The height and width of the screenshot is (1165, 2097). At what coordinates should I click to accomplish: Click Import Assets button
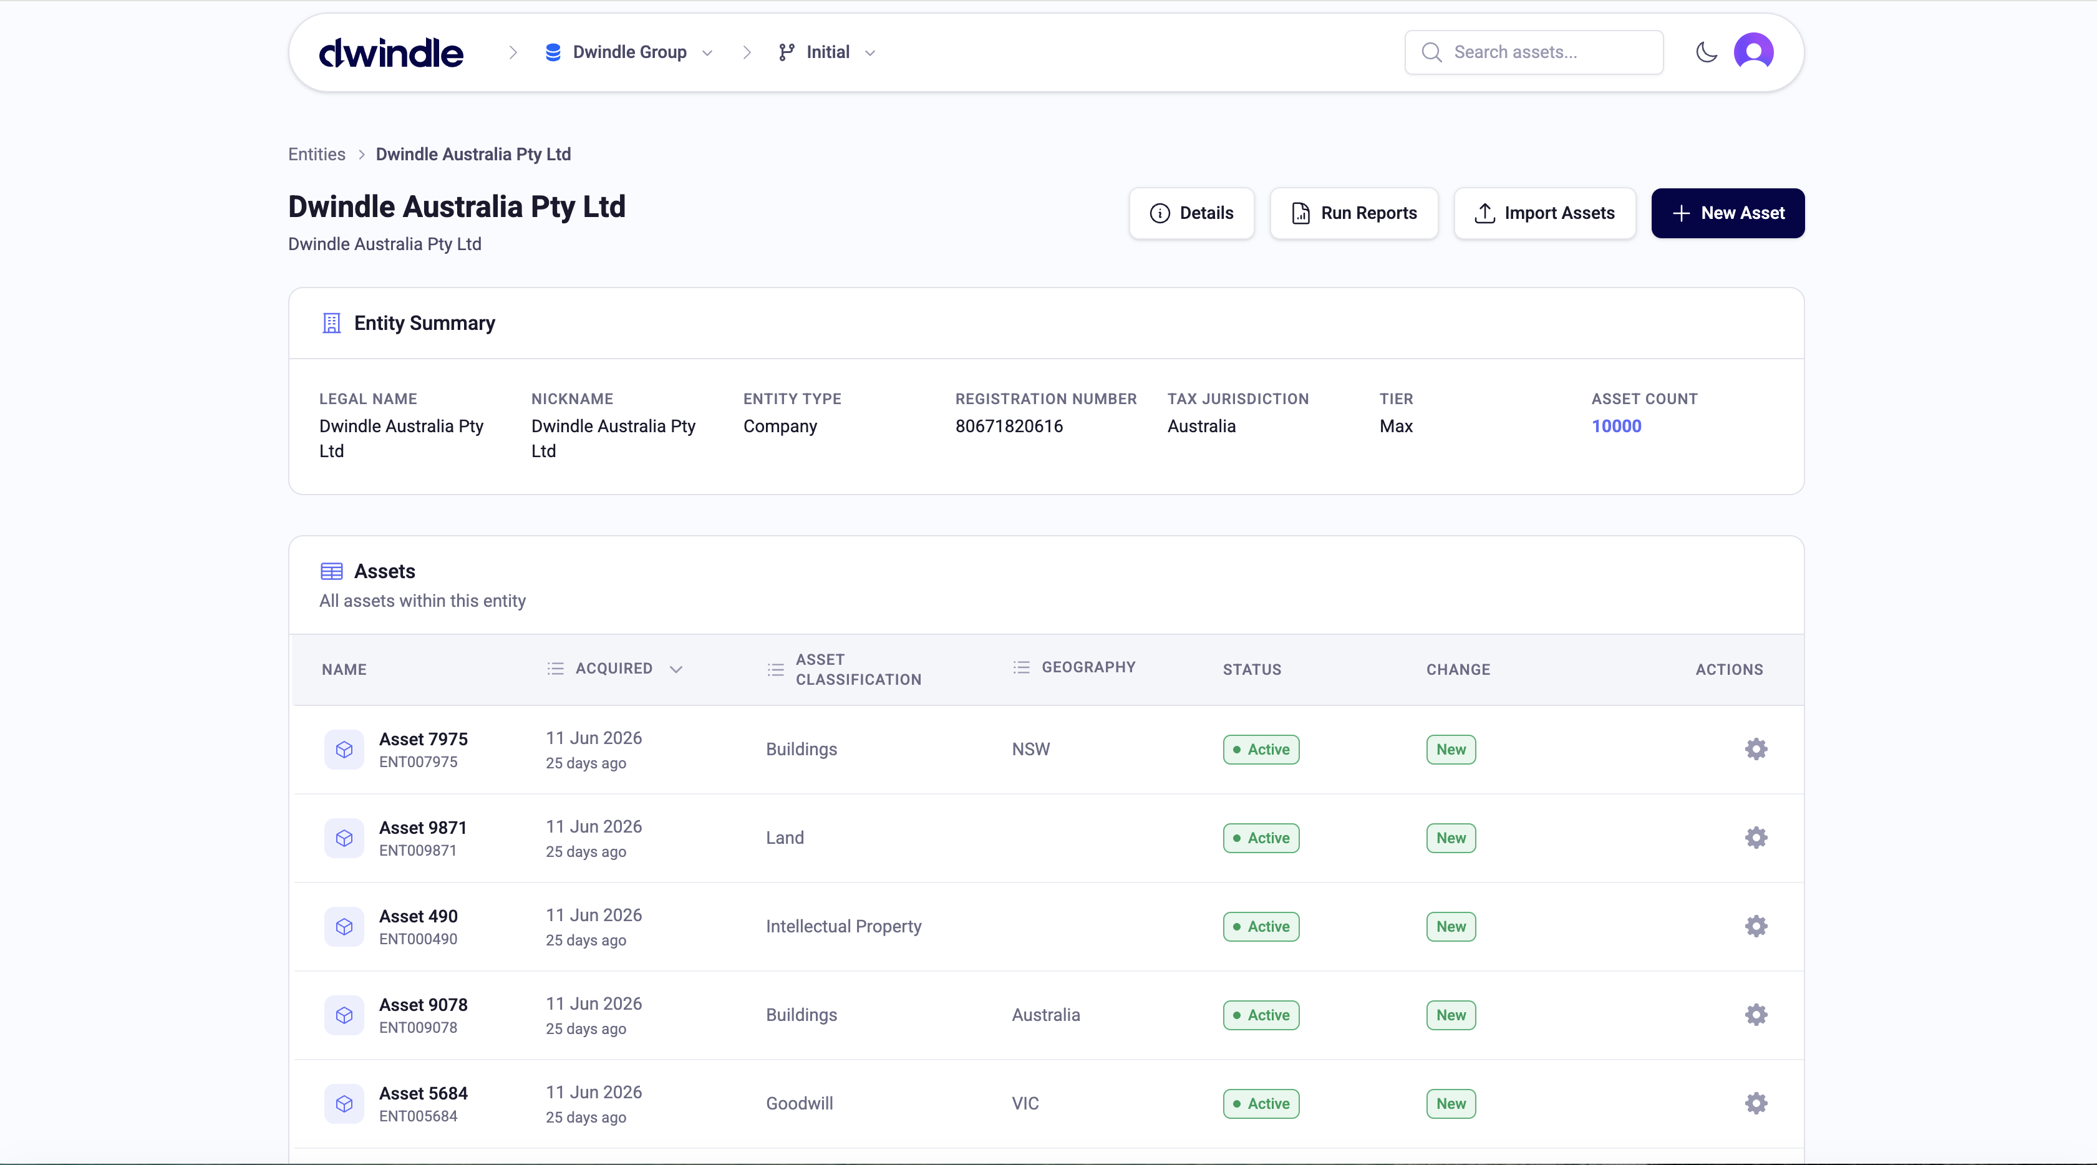coord(1544,213)
